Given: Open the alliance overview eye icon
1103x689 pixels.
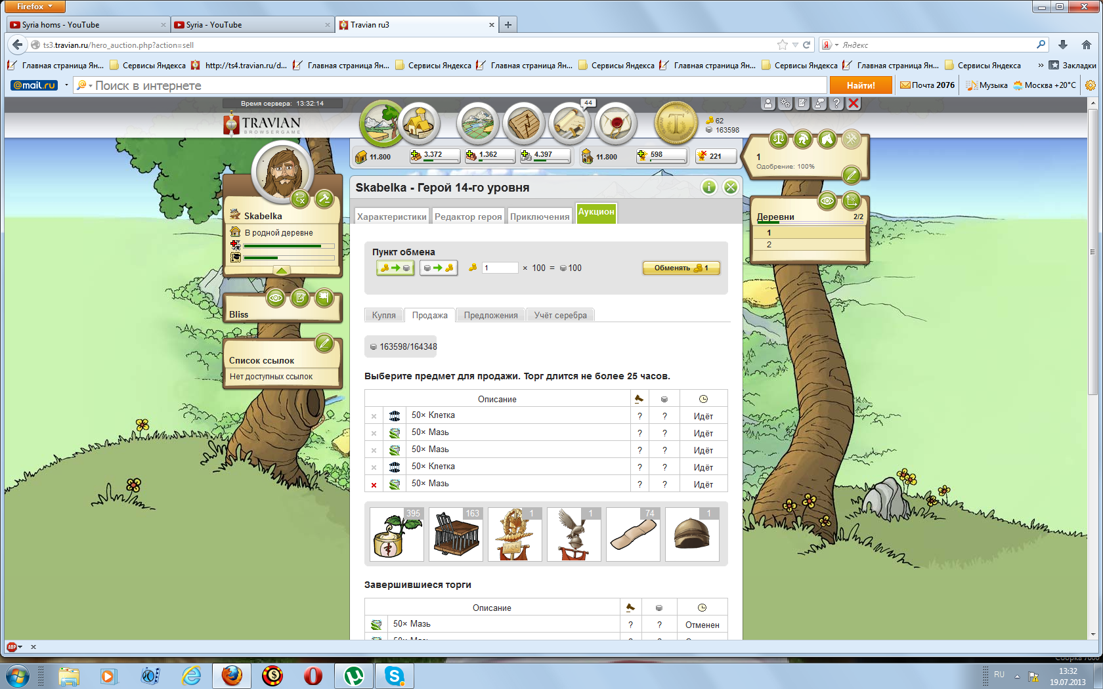Looking at the screenshot, I should point(276,298).
